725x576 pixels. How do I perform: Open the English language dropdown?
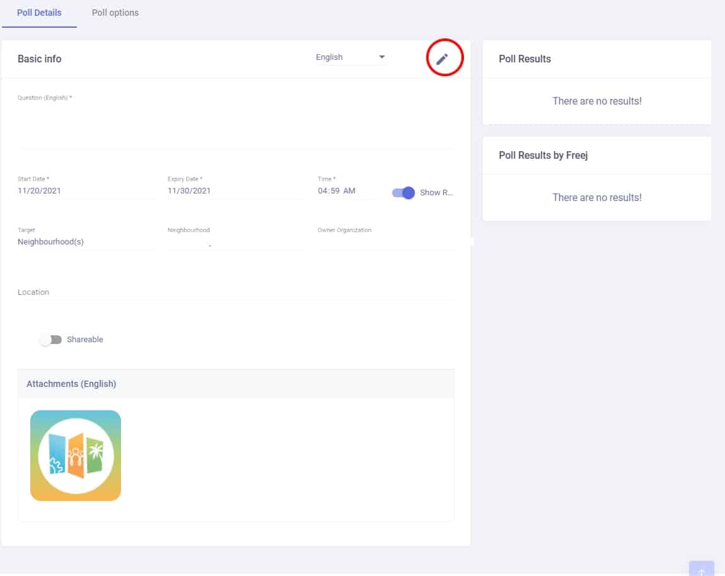coord(350,57)
